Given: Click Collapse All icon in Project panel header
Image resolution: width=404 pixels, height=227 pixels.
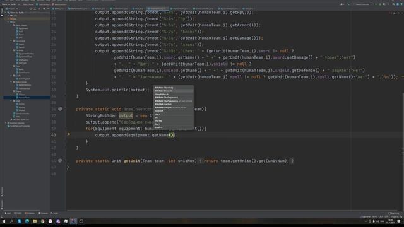Looking at the screenshot, I should point(39,9).
